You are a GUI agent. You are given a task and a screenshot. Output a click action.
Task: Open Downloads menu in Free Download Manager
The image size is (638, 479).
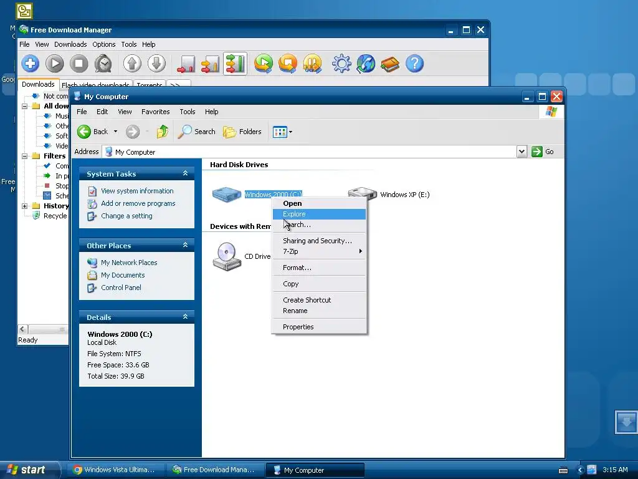tap(70, 44)
